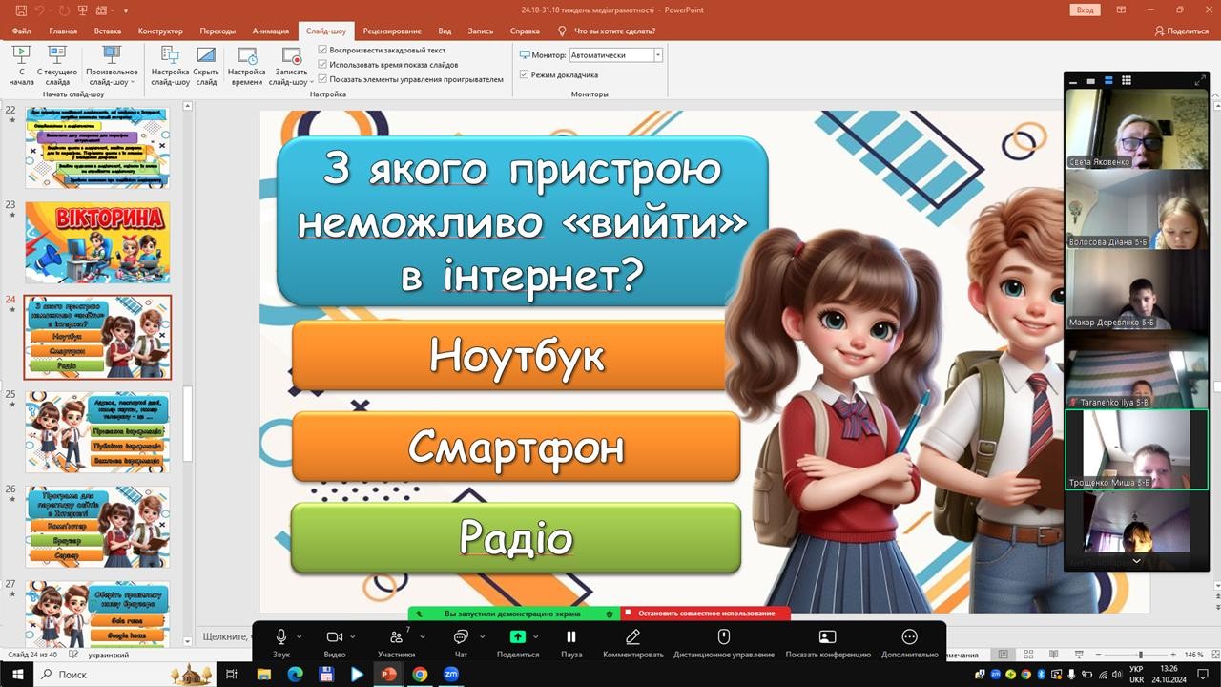Switch to Переходы ribbon tab
Screen dimensions: 1221x687
tap(217, 31)
